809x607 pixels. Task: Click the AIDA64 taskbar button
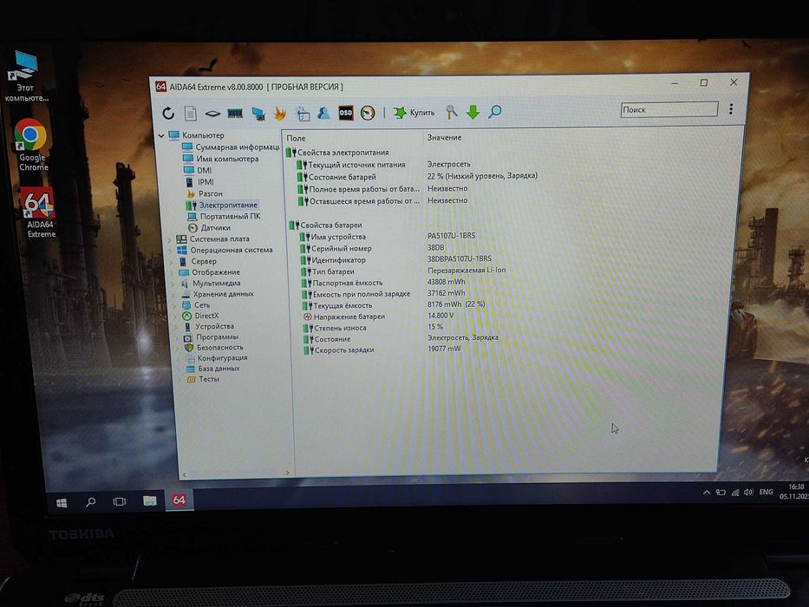point(179,500)
